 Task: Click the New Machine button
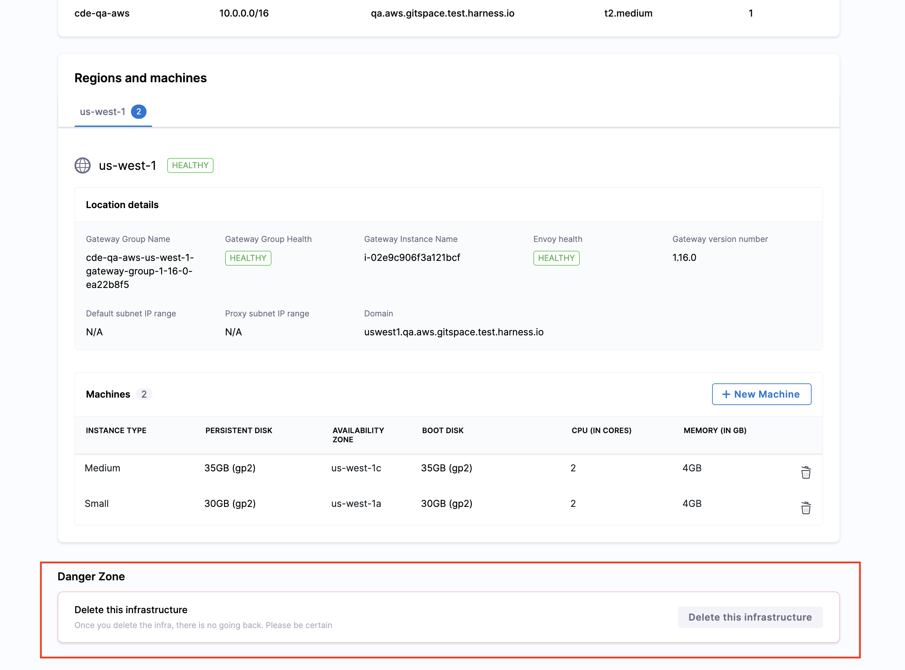(x=761, y=394)
